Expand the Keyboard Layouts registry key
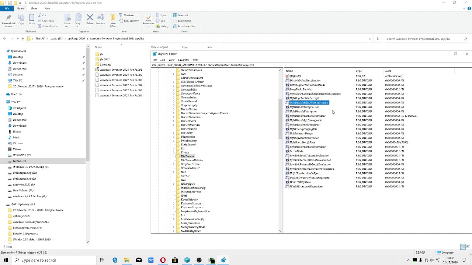Viewport: 472px width, 265px height. (x=174, y=208)
